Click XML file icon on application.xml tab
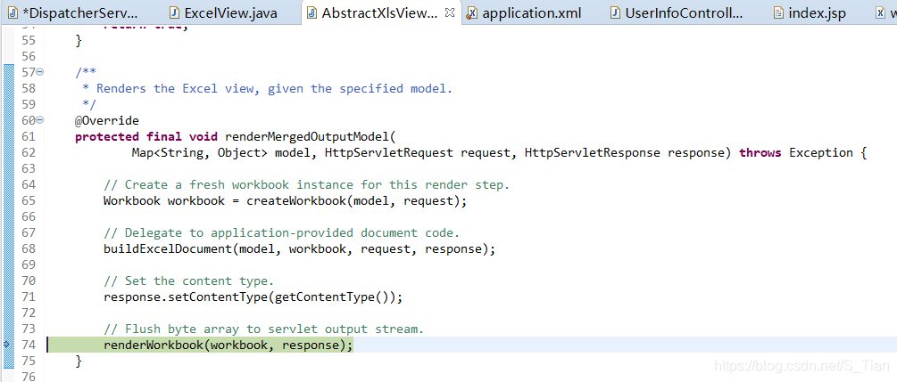The width and height of the screenshot is (897, 382). [x=472, y=13]
